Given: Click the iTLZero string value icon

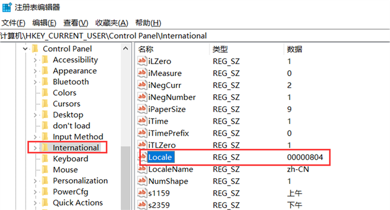Looking at the screenshot, I should [x=142, y=145].
